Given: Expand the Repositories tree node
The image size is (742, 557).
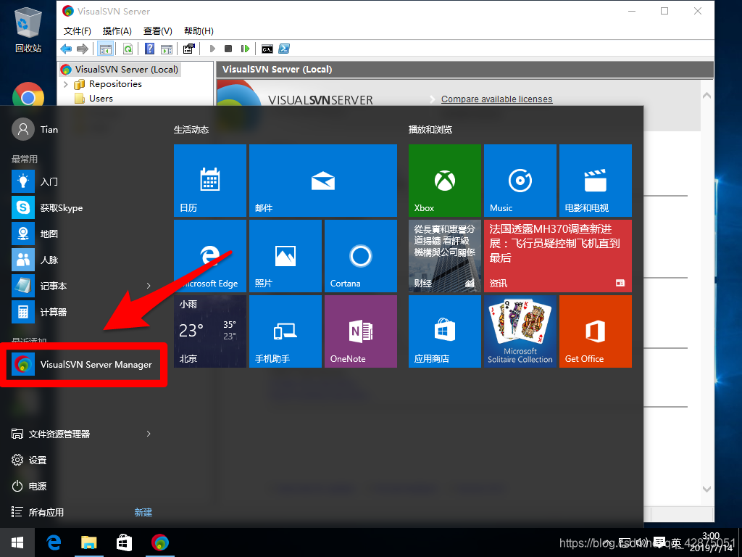Looking at the screenshot, I should 66,84.
